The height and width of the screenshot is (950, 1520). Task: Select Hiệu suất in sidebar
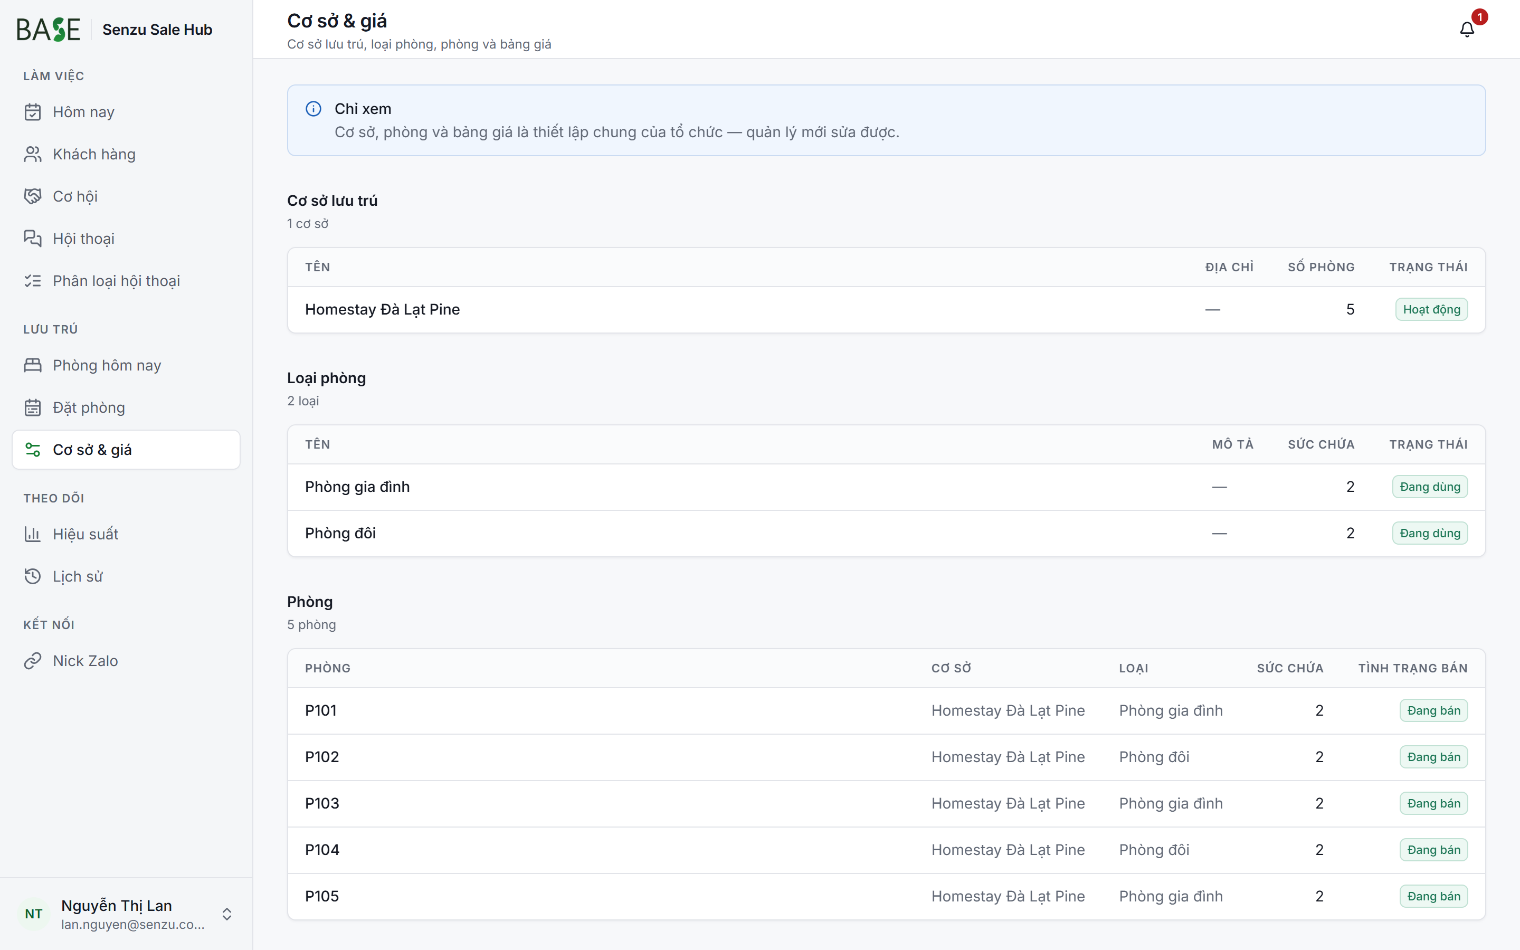coord(126,534)
